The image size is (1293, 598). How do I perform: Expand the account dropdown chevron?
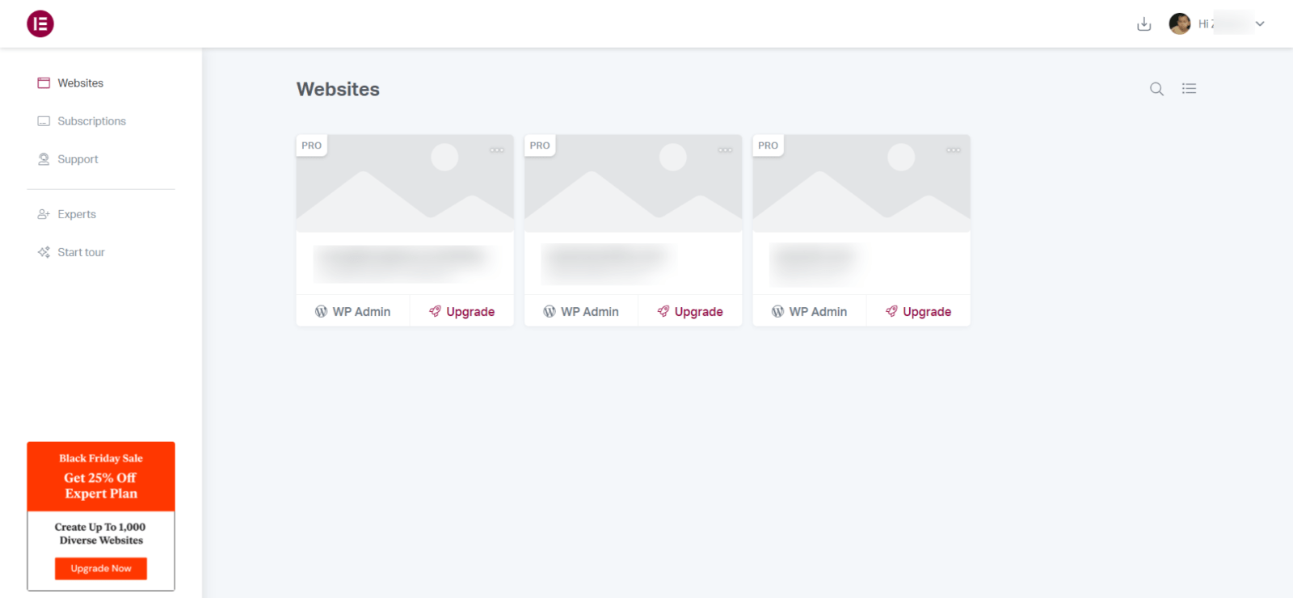(x=1260, y=24)
